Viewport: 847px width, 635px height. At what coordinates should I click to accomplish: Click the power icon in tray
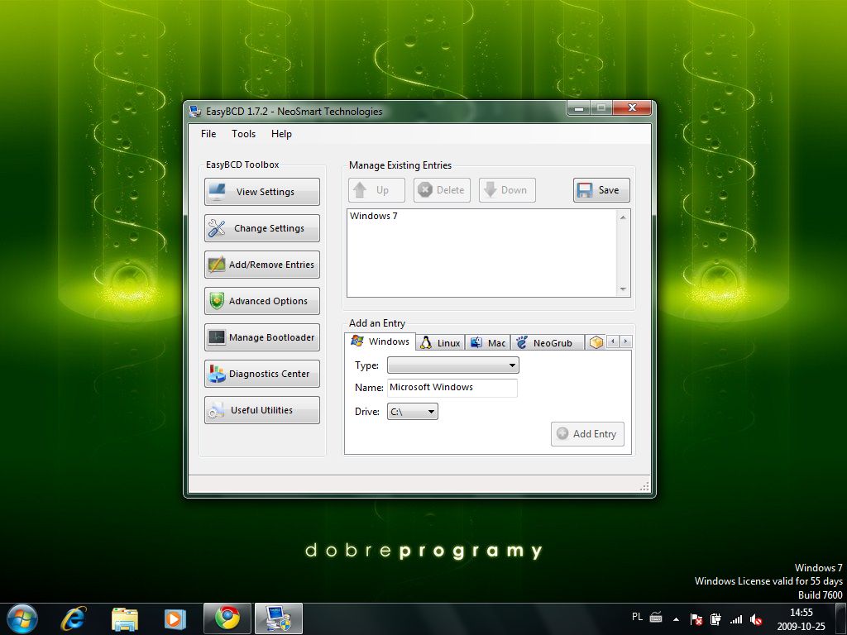(715, 619)
